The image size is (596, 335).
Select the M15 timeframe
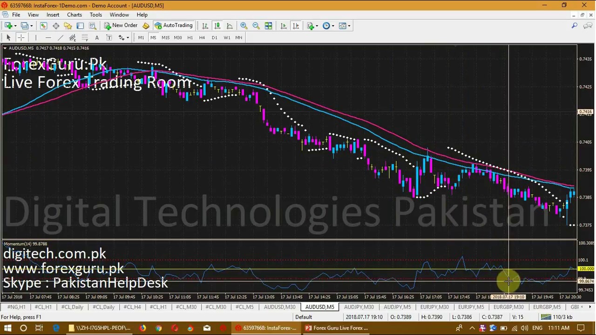tap(165, 37)
